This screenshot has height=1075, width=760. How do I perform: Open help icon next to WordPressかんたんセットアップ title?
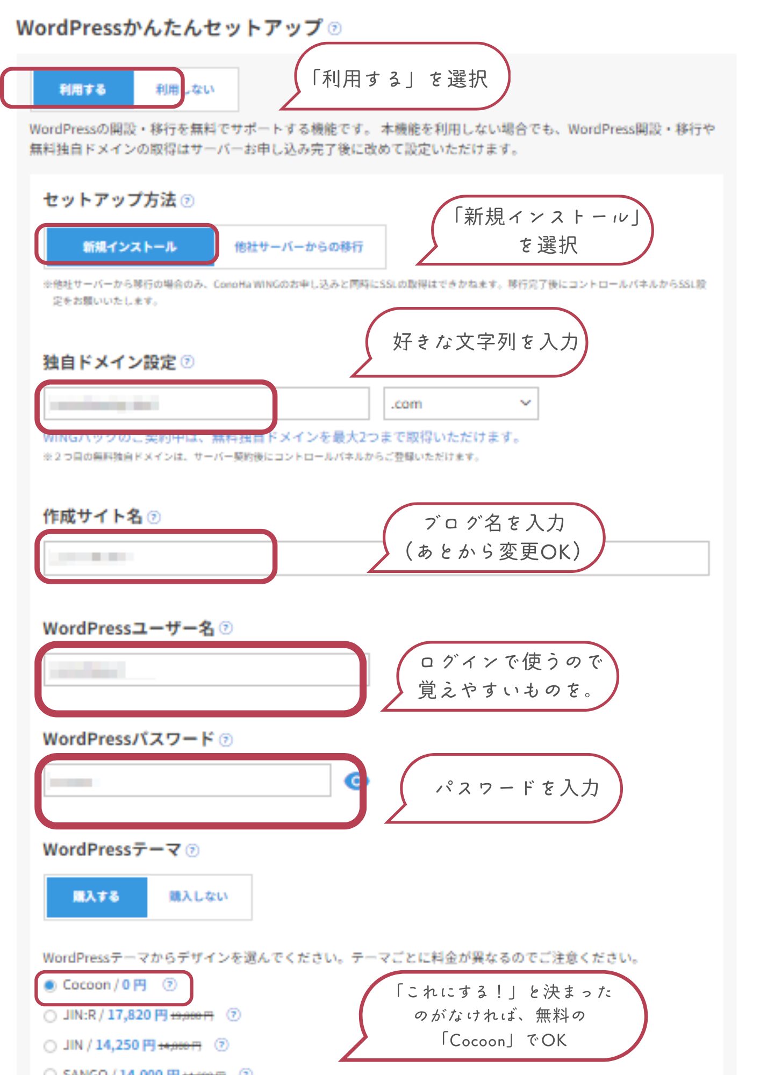tap(334, 28)
